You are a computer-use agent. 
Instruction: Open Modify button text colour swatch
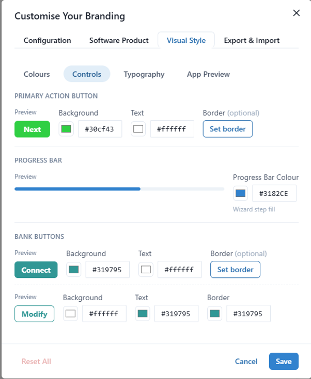(143, 314)
